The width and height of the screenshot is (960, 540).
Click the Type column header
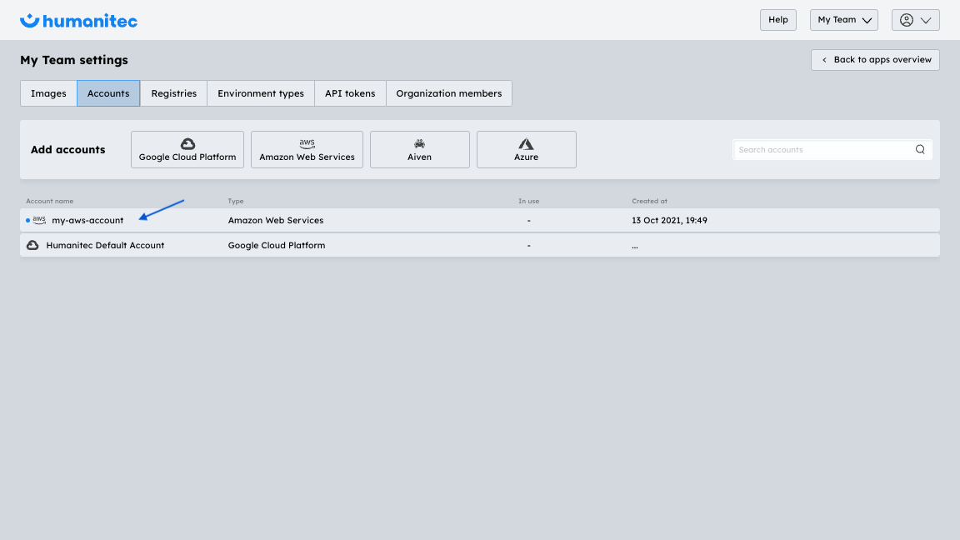[x=236, y=201]
